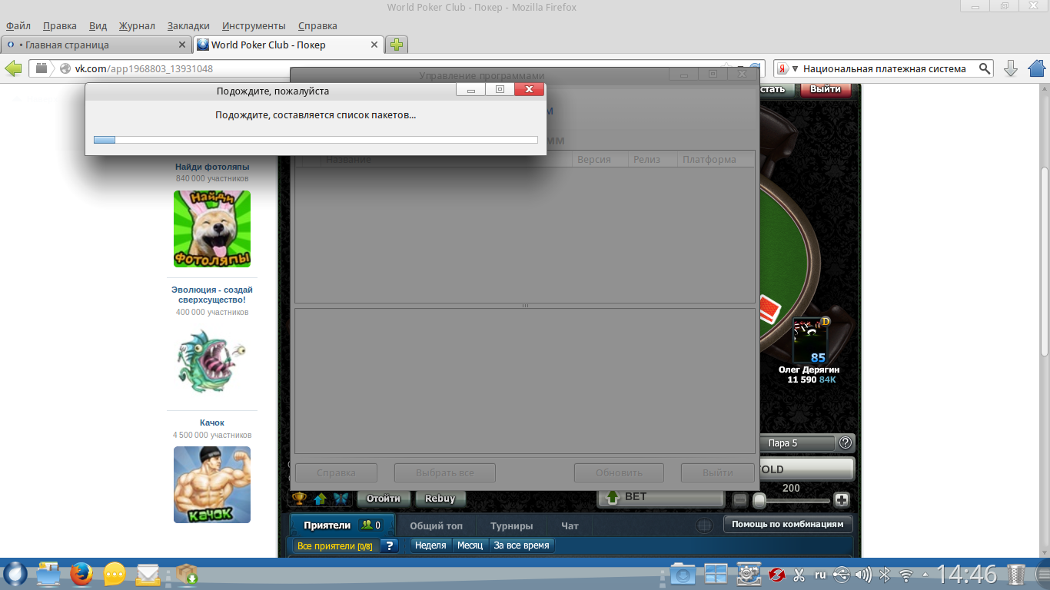Open the KDE application launcher menu
Viewport: 1050px width, 590px height.
tap(15, 574)
